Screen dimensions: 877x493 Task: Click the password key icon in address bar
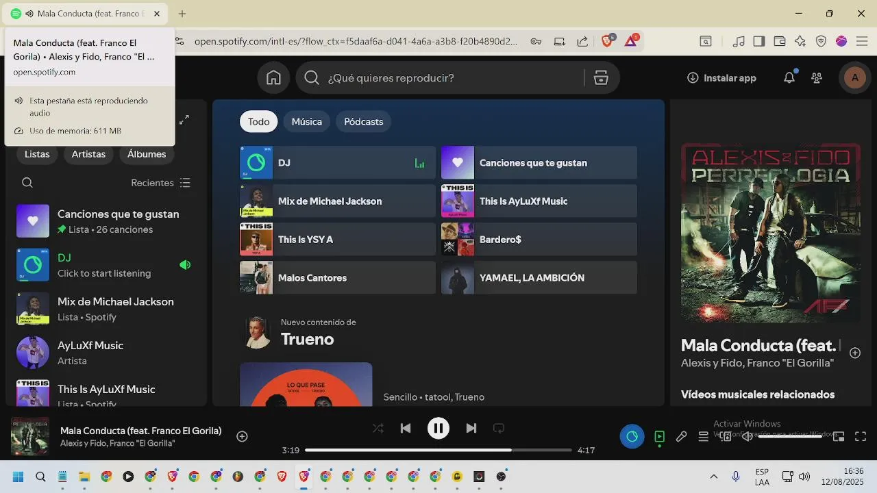tap(536, 41)
